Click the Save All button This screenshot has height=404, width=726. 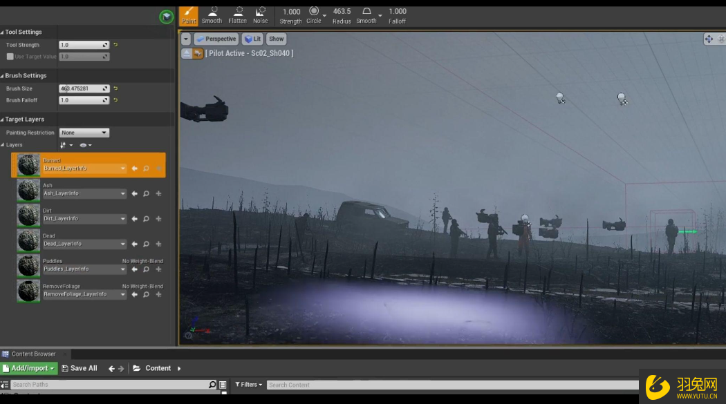point(79,368)
